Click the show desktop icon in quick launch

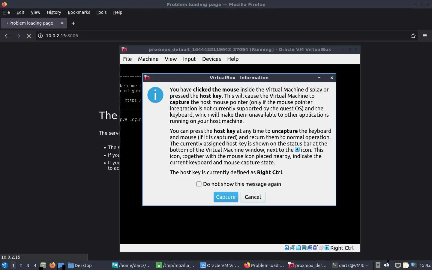[x=61, y=265]
